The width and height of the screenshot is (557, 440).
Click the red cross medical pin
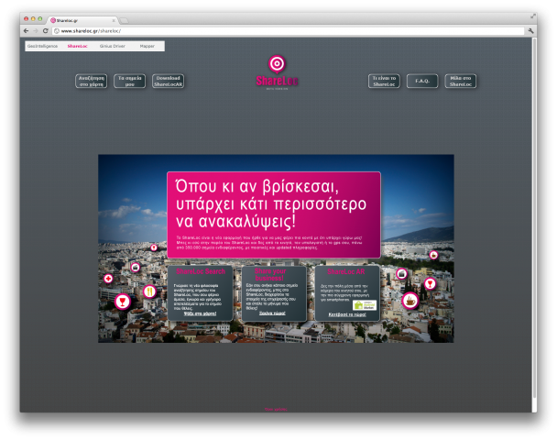click(x=108, y=279)
